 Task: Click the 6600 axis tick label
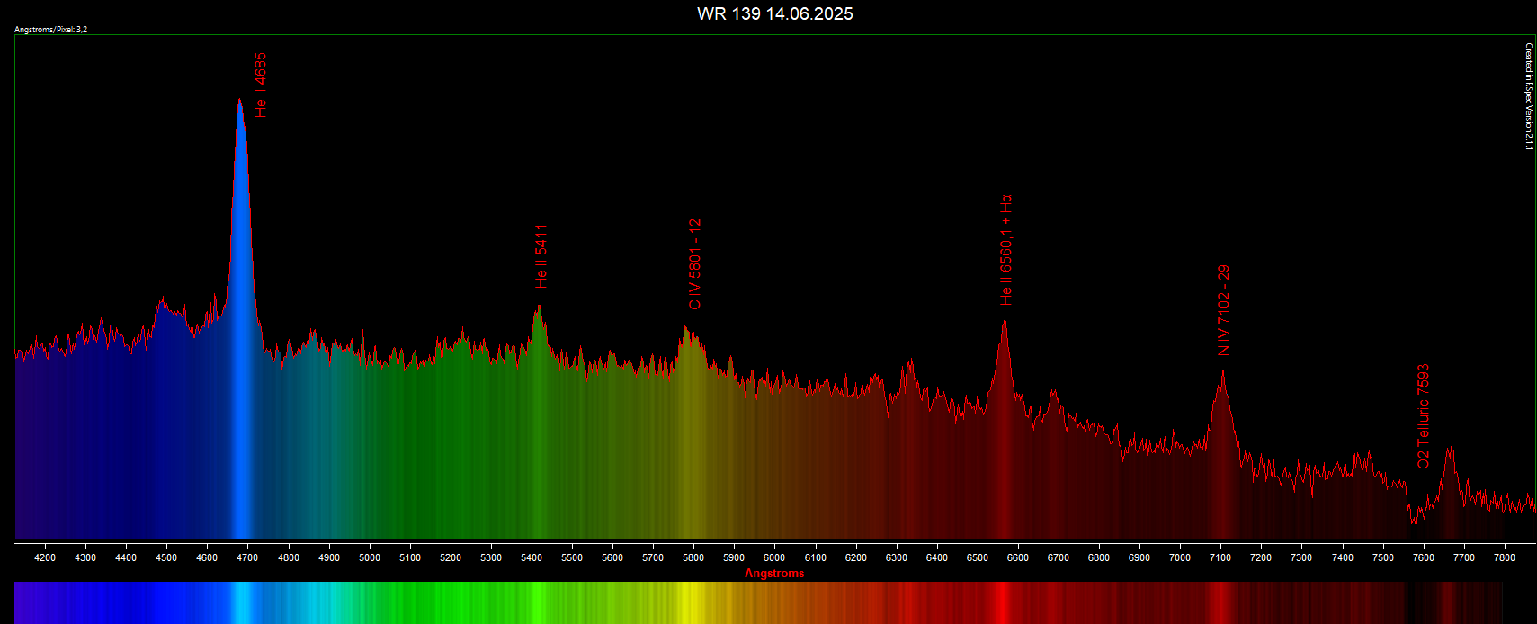coord(1018,557)
